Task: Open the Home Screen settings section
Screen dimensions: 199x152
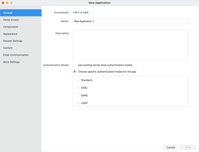Action: tap(11, 20)
